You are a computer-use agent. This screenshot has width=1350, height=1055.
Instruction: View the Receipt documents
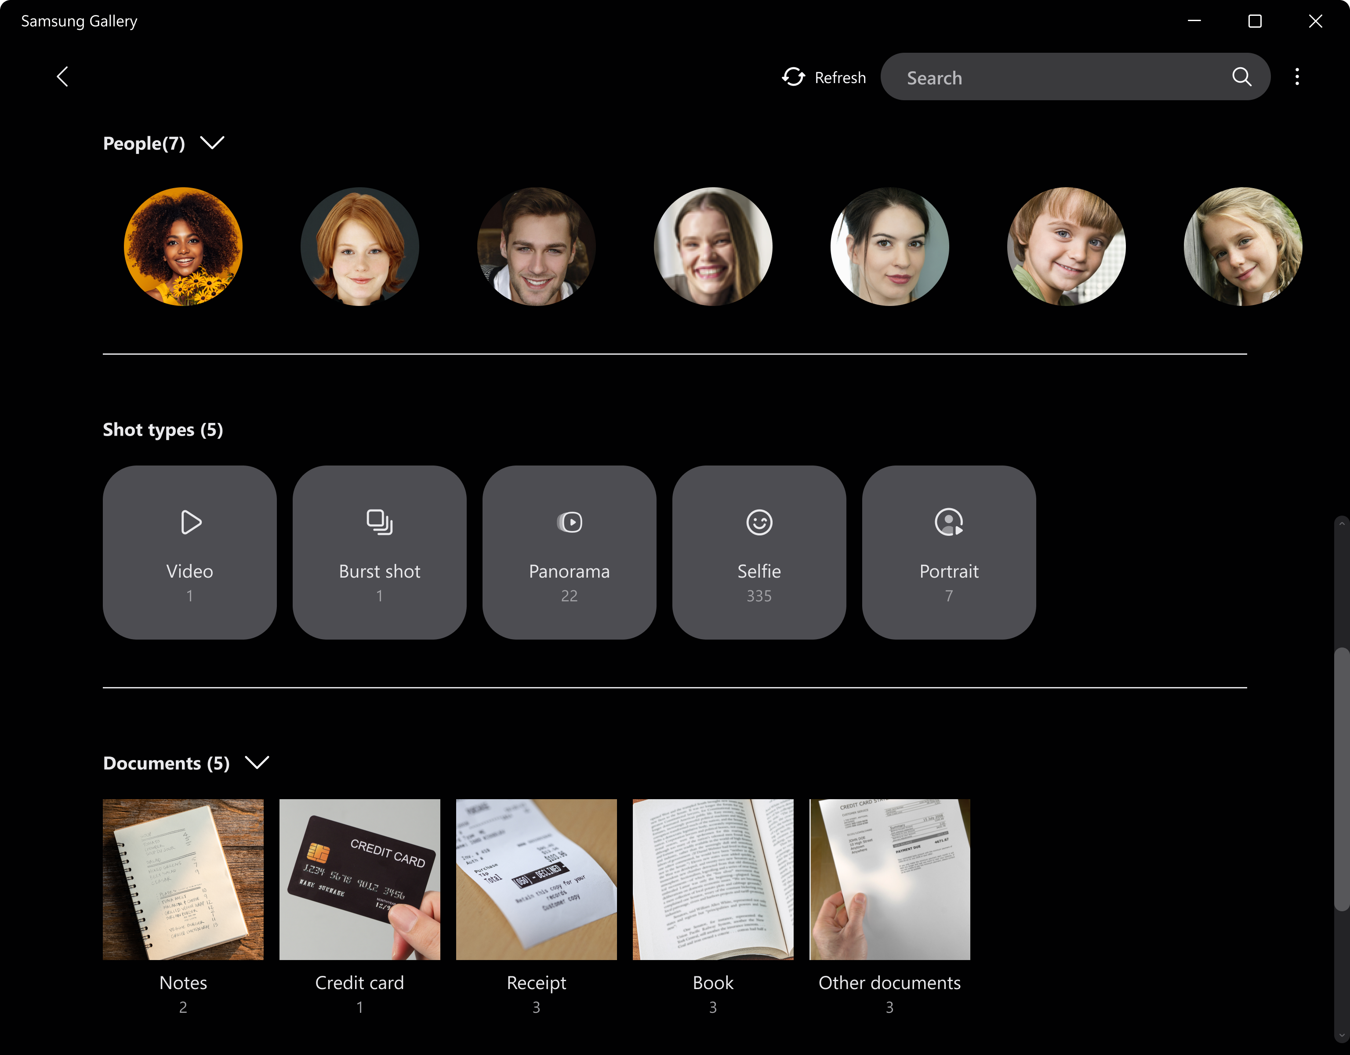point(536,879)
